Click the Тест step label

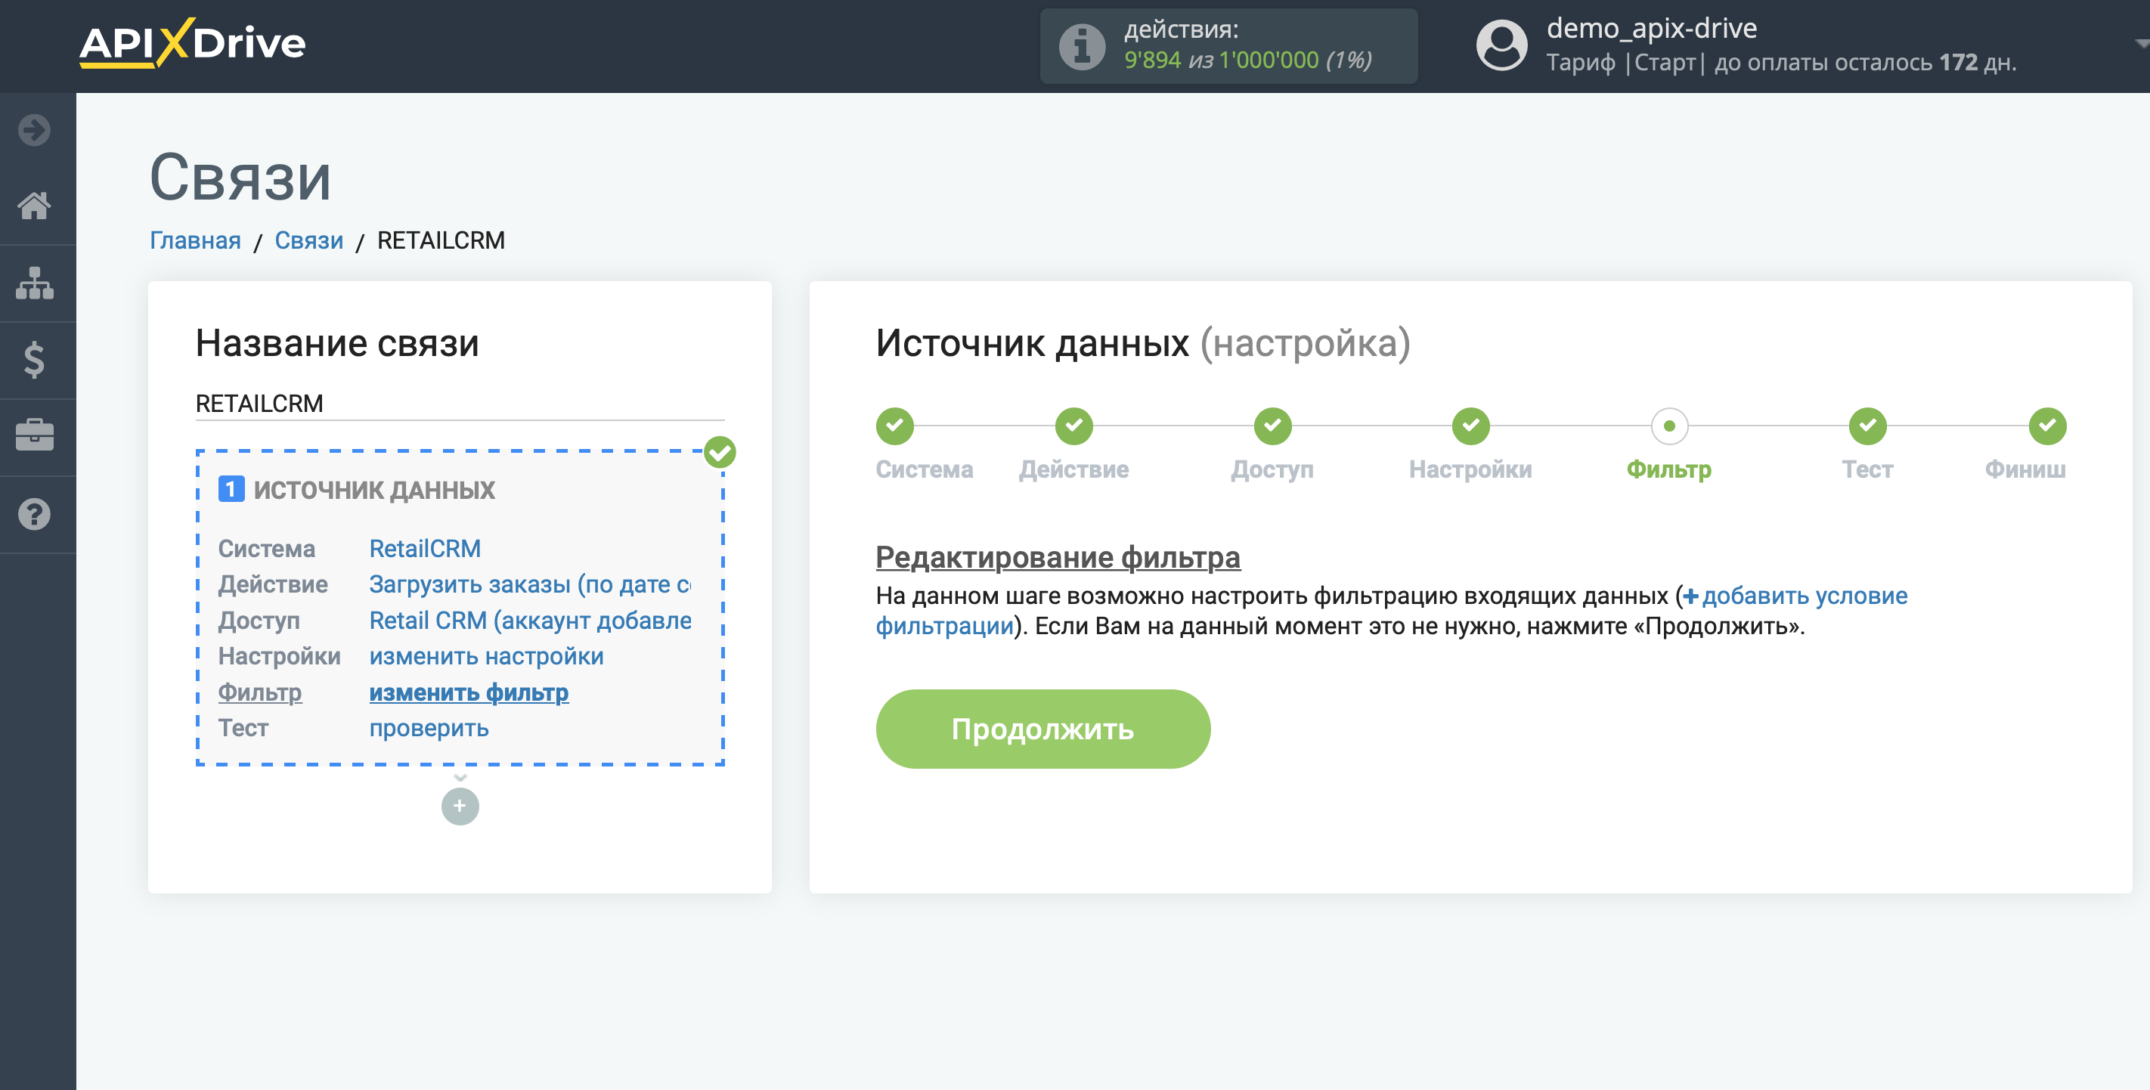click(x=1868, y=470)
